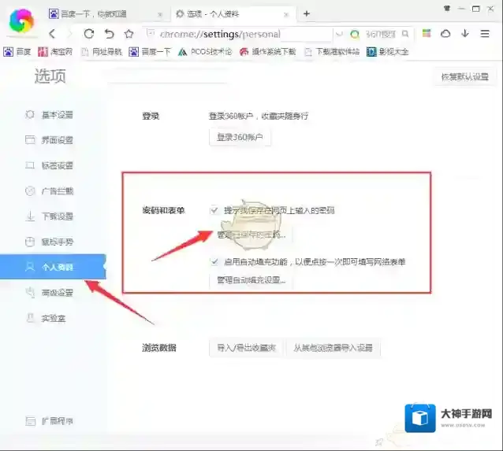The width and height of the screenshot is (503, 451).
Task: Open the 网址导航 bookmark
Action: click(x=102, y=52)
